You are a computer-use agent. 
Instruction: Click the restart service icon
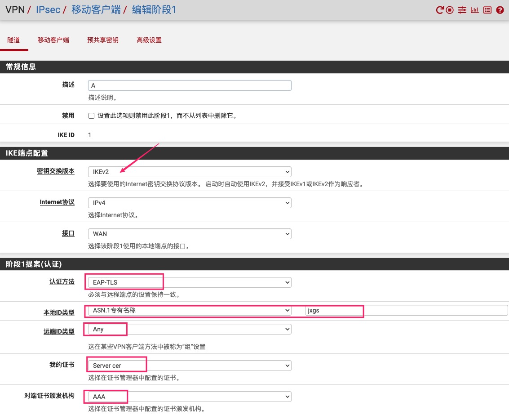(x=440, y=10)
